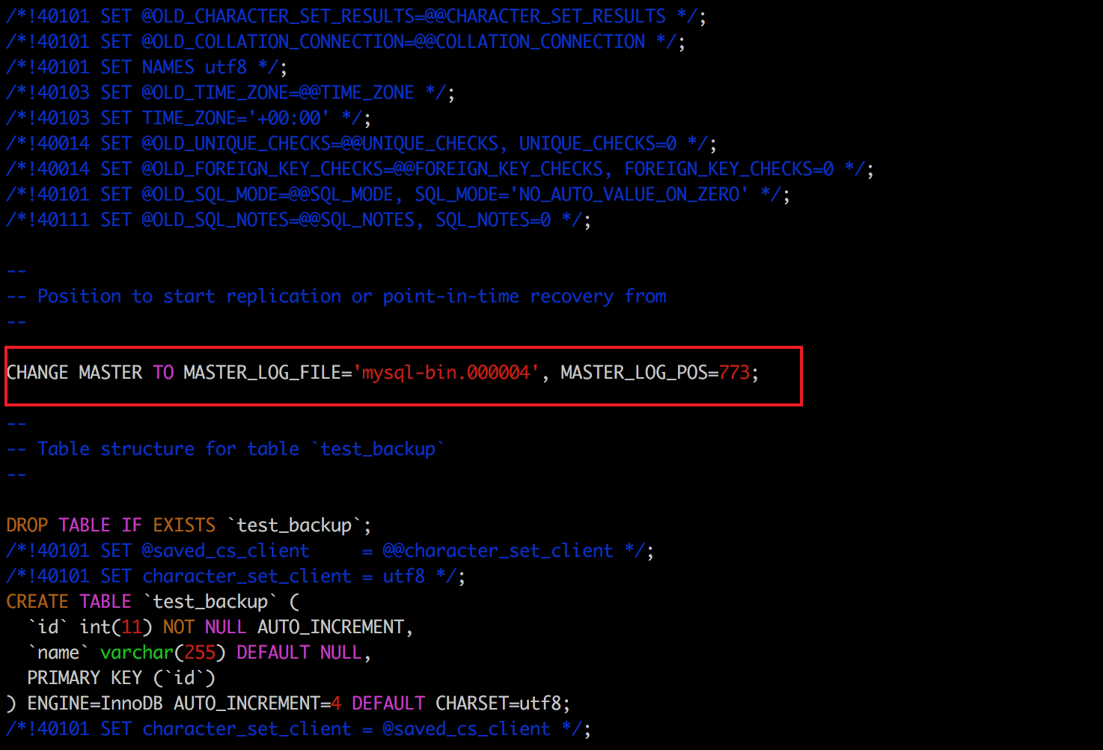Click the @OLD_CHARACTER_SET_RESULTS line
Image resolution: width=1103 pixels, height=750 pixels.
tap(356, 16)
